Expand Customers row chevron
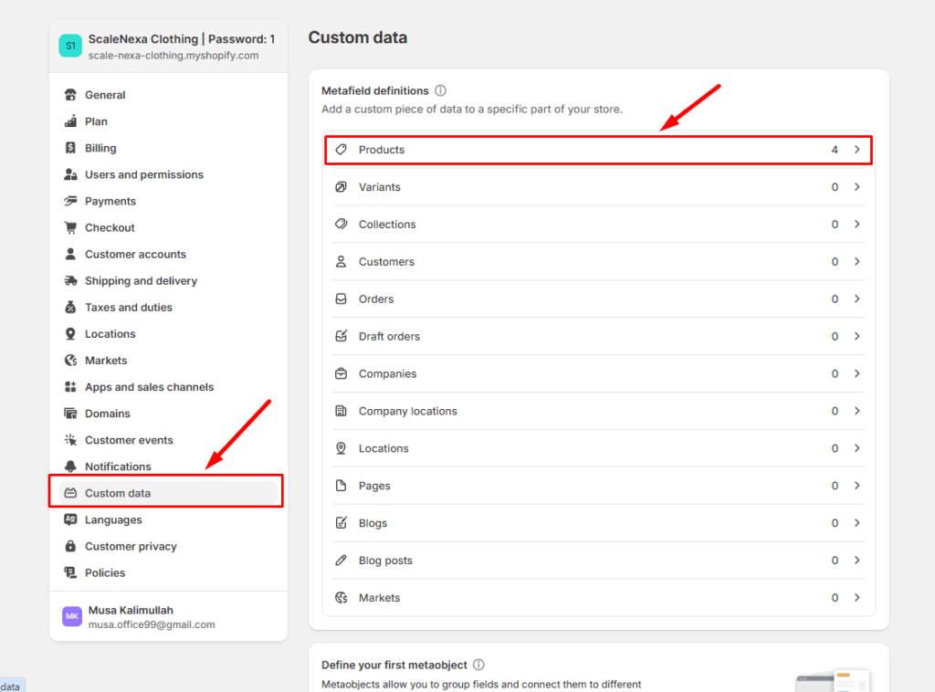935x692 pixels. (x=856, y=262)
